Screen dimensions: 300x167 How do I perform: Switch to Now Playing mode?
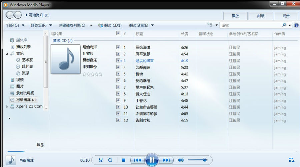292,160
